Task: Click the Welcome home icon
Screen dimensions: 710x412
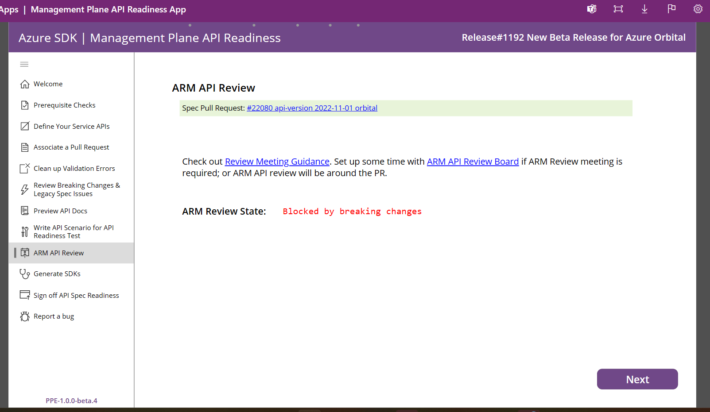Action: (25, 84)
